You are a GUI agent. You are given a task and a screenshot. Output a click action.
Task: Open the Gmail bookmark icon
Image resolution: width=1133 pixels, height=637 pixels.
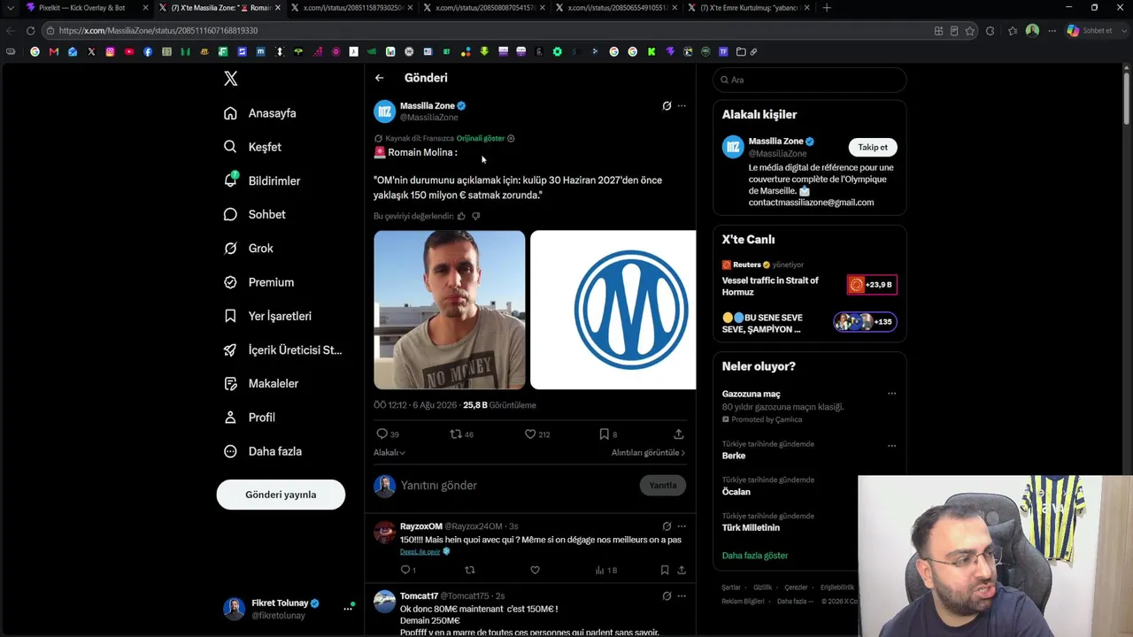[x=54, y=51]
